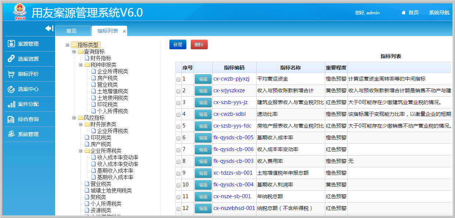Open the fk-qysds-cb-005 code link
This screenshot has height=218, width=455.
coord(233,137)
